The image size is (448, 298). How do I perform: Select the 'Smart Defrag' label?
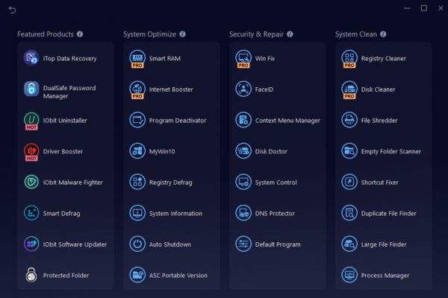pyautogui.click(x=61, y=214)
